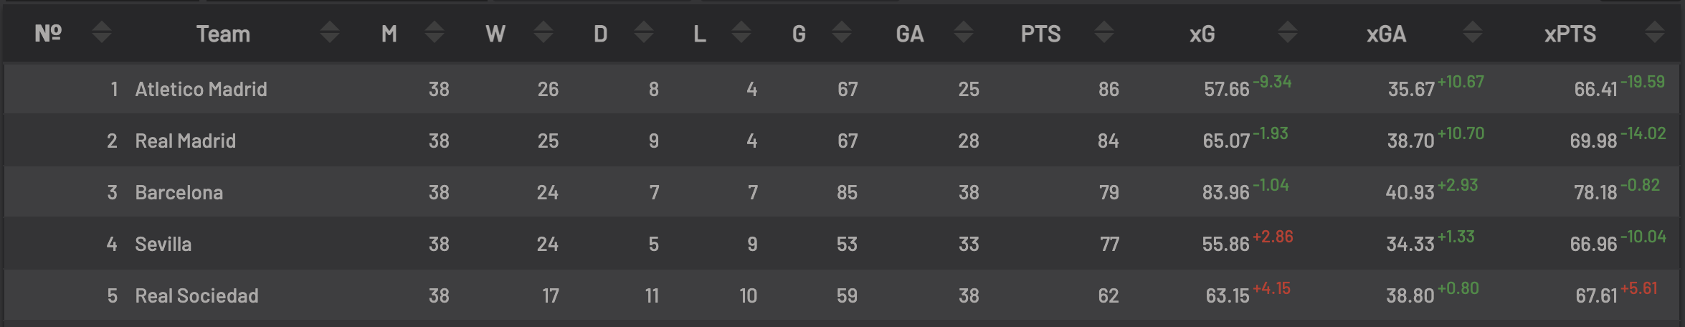
Task: Sort by xPTS column arrows
Action: point(1655,32)
